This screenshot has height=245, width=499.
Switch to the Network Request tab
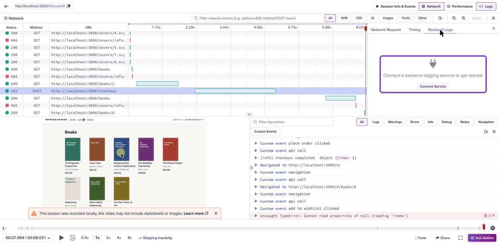click(386, 30)
